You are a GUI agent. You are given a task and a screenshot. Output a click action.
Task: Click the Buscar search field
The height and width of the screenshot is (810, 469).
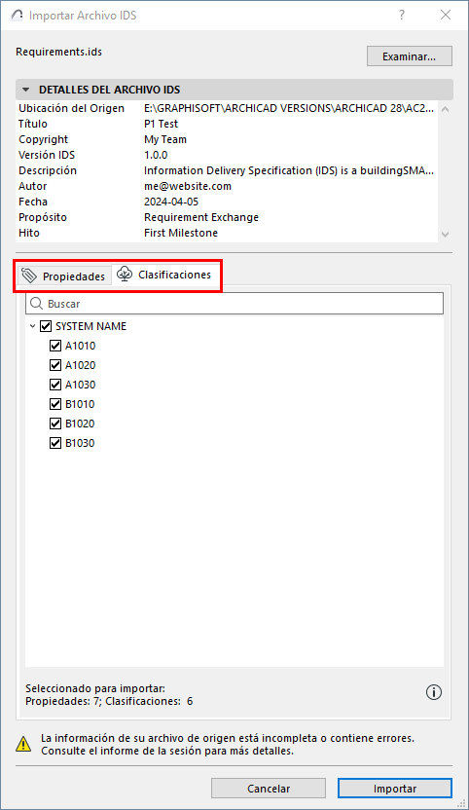point(234,303)
